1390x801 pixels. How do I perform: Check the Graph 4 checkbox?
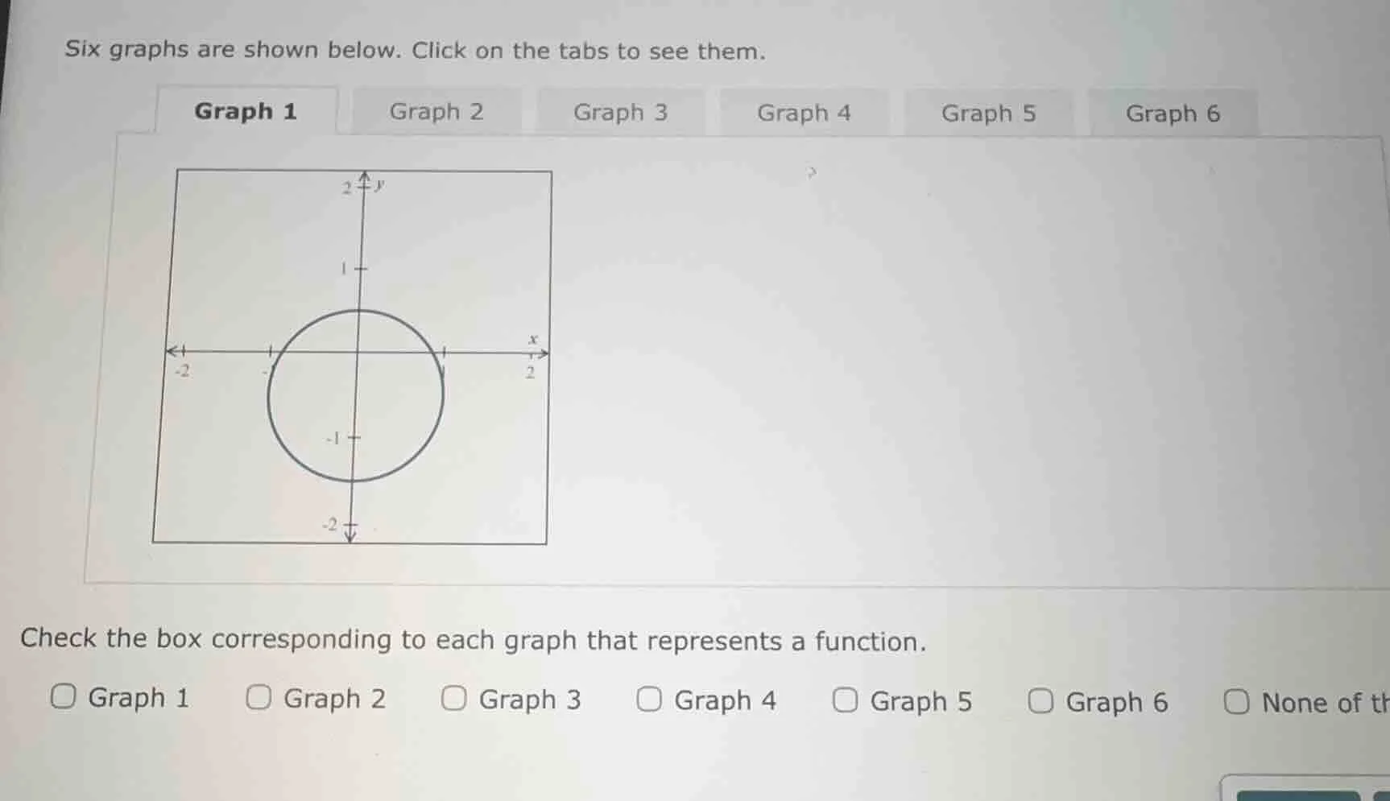[x=650, y=700]
